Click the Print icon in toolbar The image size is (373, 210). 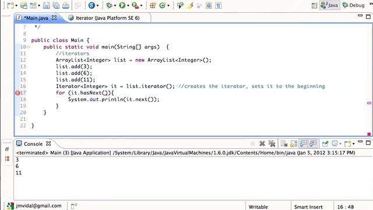[66, 5]
